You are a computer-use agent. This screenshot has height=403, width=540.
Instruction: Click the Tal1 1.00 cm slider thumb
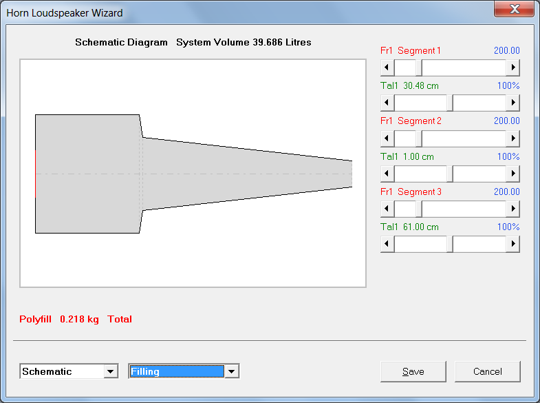point(450,174)
